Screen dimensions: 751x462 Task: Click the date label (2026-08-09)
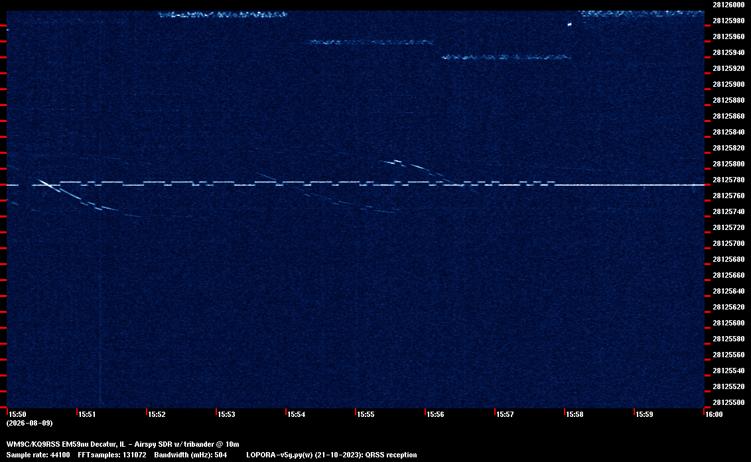click(29, 423)
